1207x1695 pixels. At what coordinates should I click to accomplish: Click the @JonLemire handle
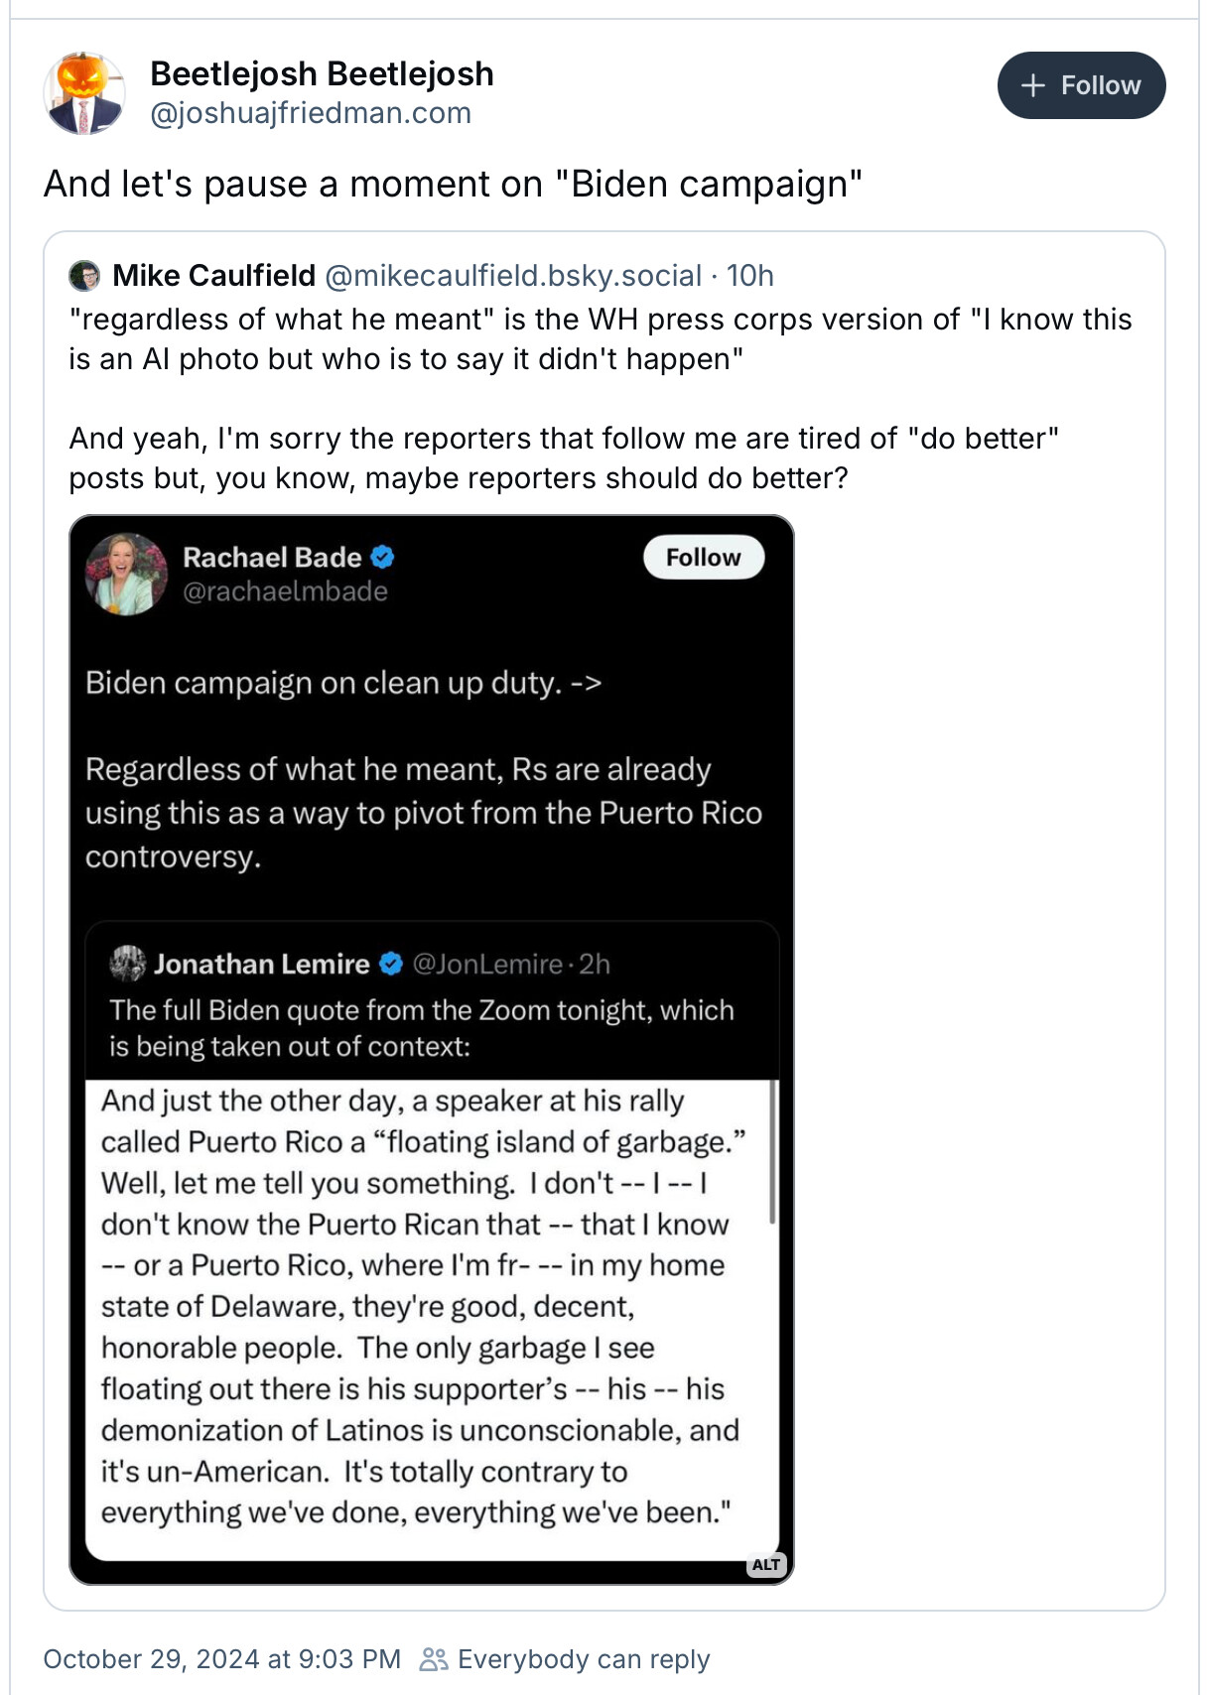click(x=486, y=964)
